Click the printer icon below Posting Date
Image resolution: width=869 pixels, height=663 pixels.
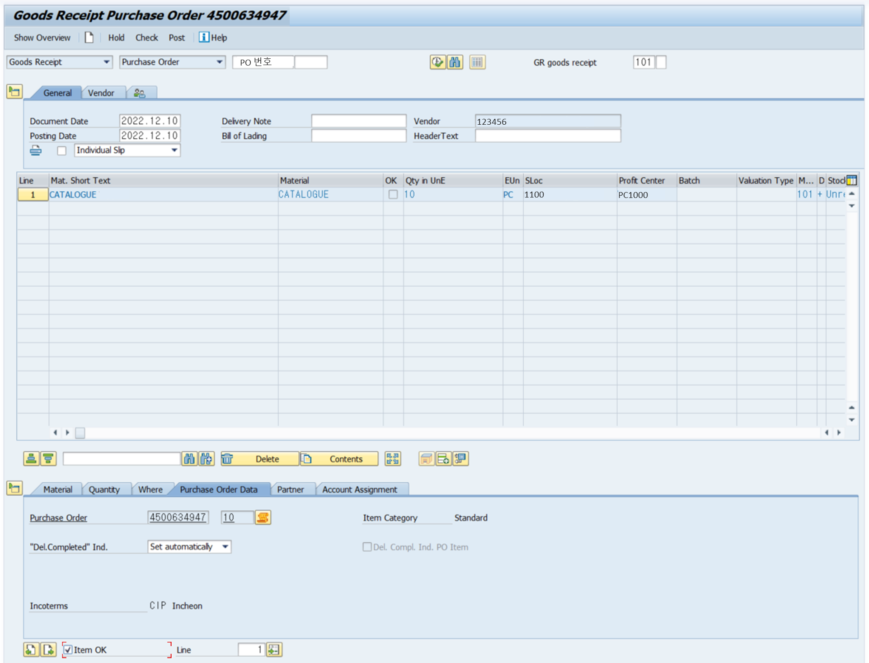point(36,150)
